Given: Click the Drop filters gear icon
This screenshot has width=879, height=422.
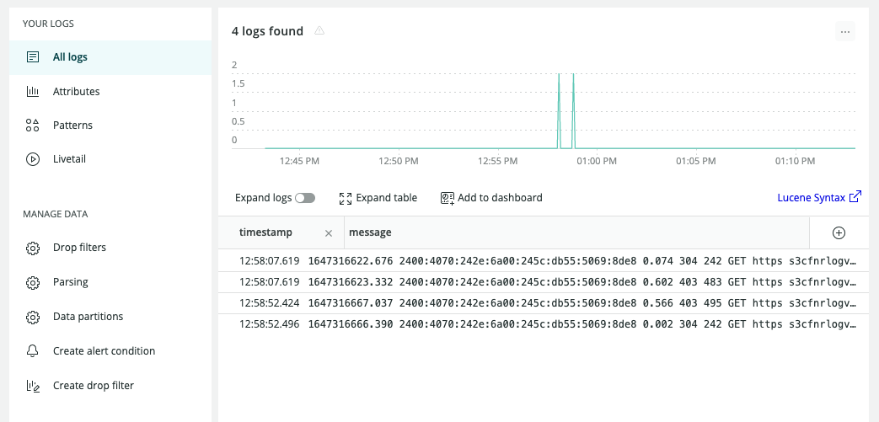Looking at the screenshot, I should point(33,248).
